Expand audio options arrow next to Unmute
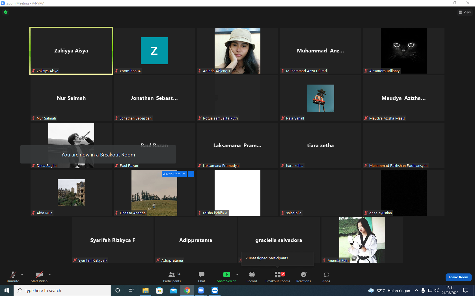Viewport: 475px width, 296px height. [22, 274]
